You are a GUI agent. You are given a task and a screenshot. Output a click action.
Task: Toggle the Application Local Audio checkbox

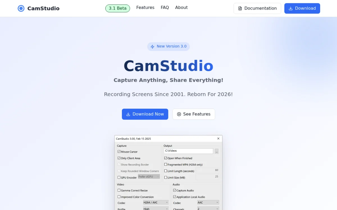175,197
